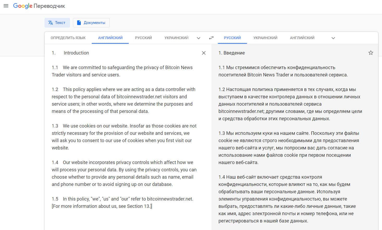Viewport: 382px width, 230px height.
Task: Click source paragraph 1.2 about data controller
Action: click(124, 100)
